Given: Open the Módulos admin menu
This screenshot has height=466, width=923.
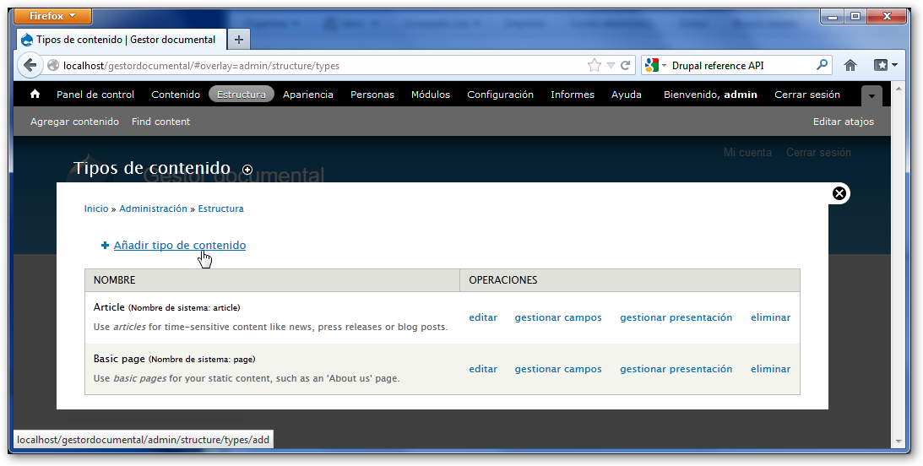Looking at the screenshot, I should (431, 95).
